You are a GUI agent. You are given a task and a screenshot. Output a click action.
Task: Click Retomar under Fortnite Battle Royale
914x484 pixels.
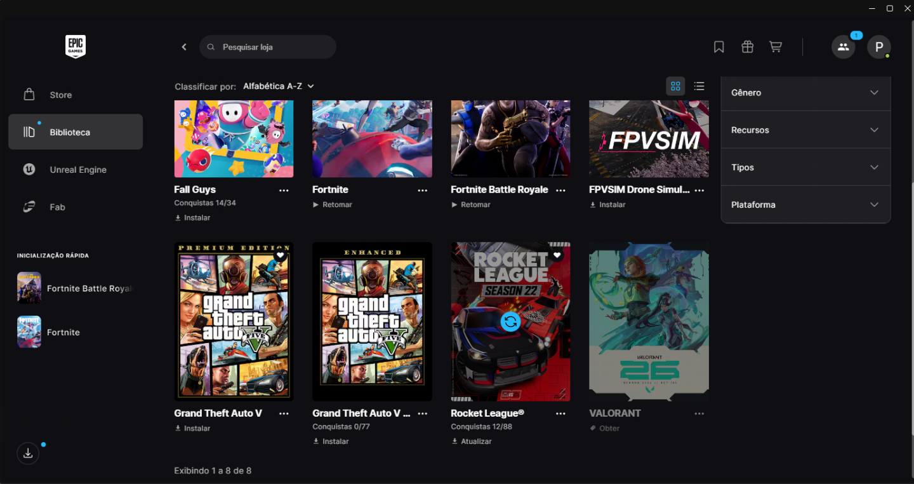(x=470, y=205)
